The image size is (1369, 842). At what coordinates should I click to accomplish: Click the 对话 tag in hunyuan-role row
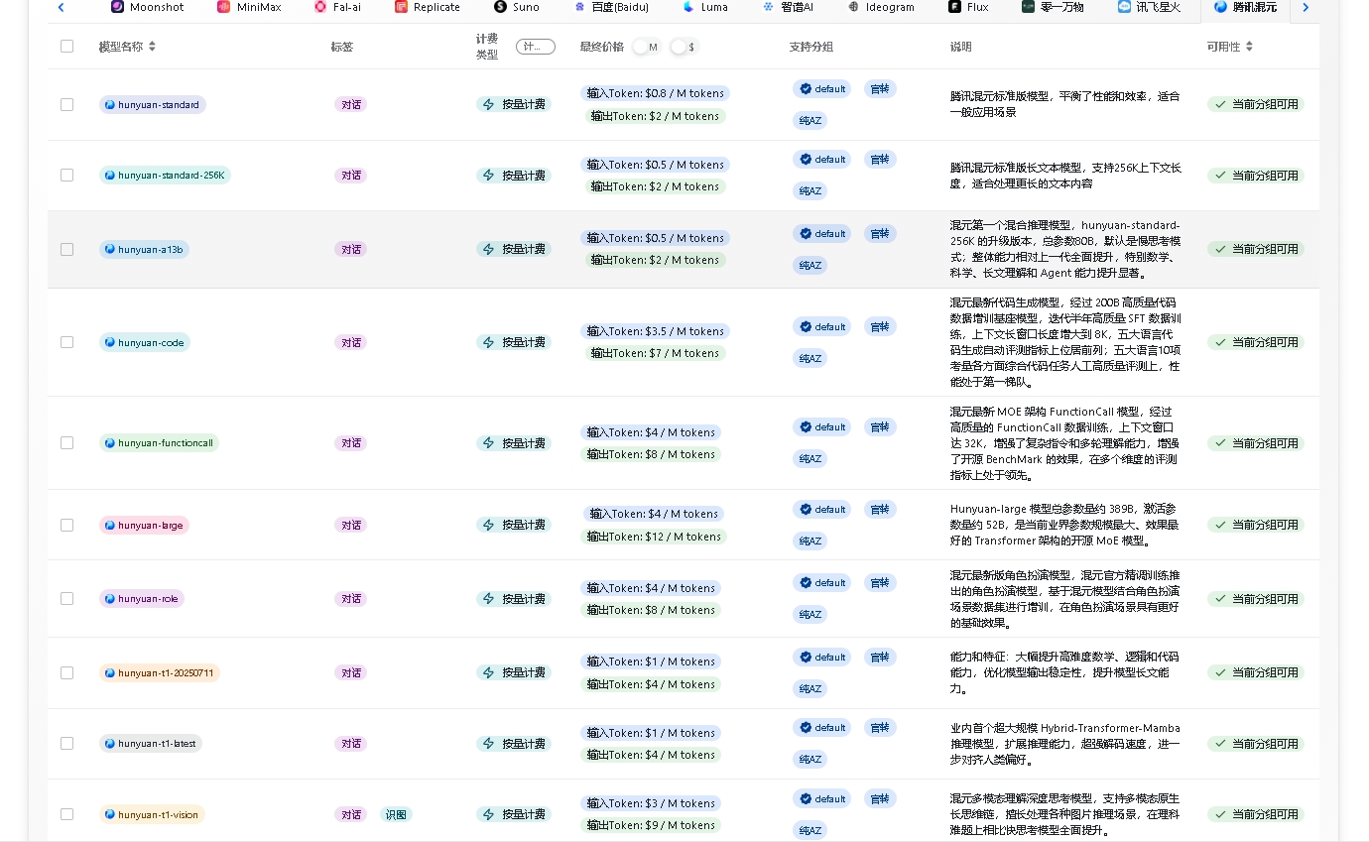[x=351, y=598]
